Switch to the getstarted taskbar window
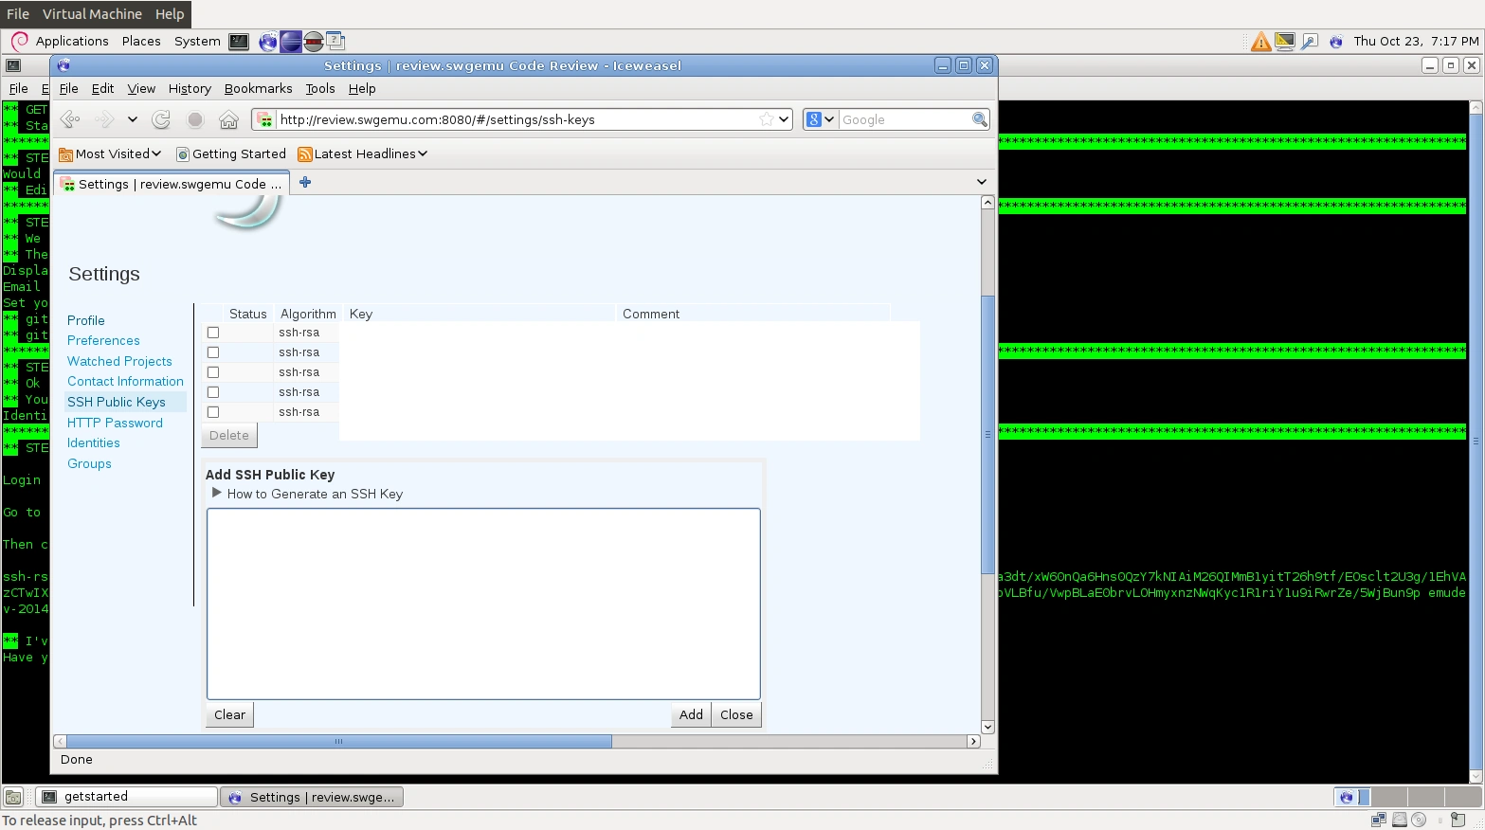The image size is (1485, 830). pos(126,797)
